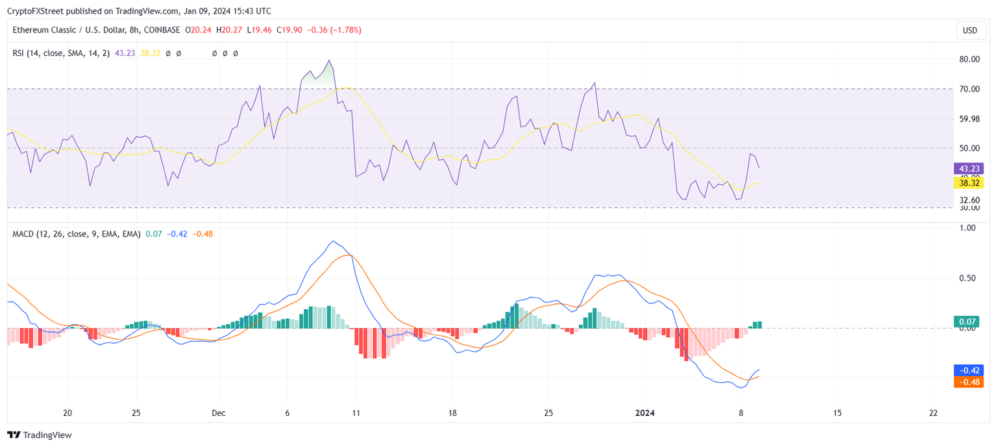Toggle the fourth ∅ indicator in RSI legend

[224, 53]
